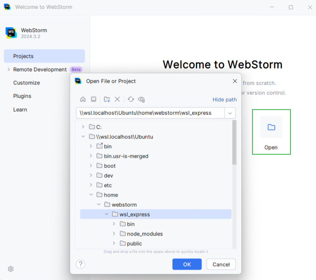Expand the etc folder chevron
The height and width of the screenshot is (280, 316).
(91, 185)
